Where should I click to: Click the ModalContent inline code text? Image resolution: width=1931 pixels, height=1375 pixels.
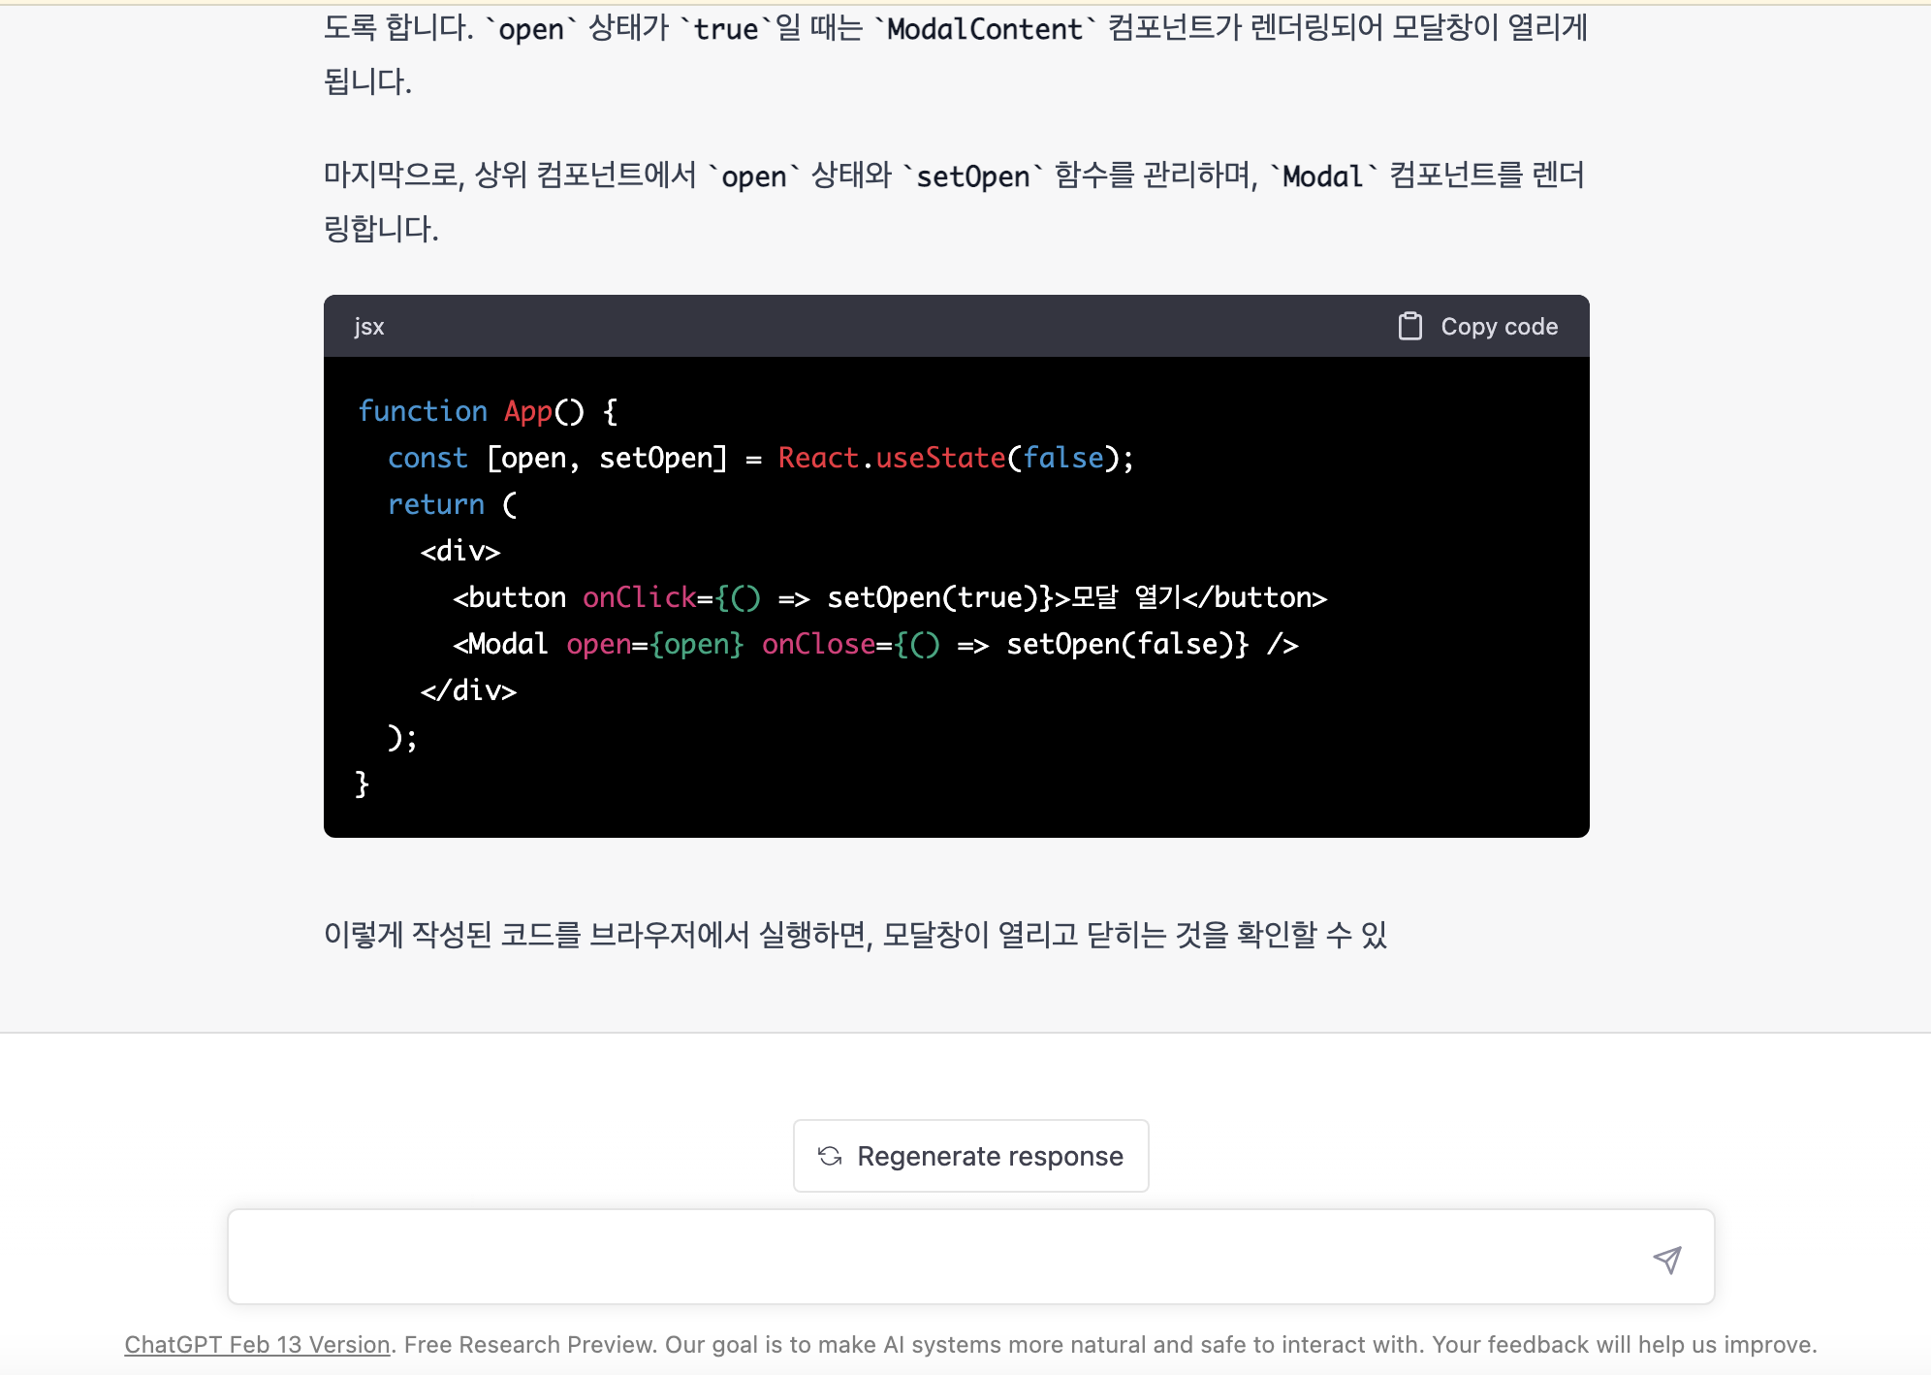click(984, 29)
